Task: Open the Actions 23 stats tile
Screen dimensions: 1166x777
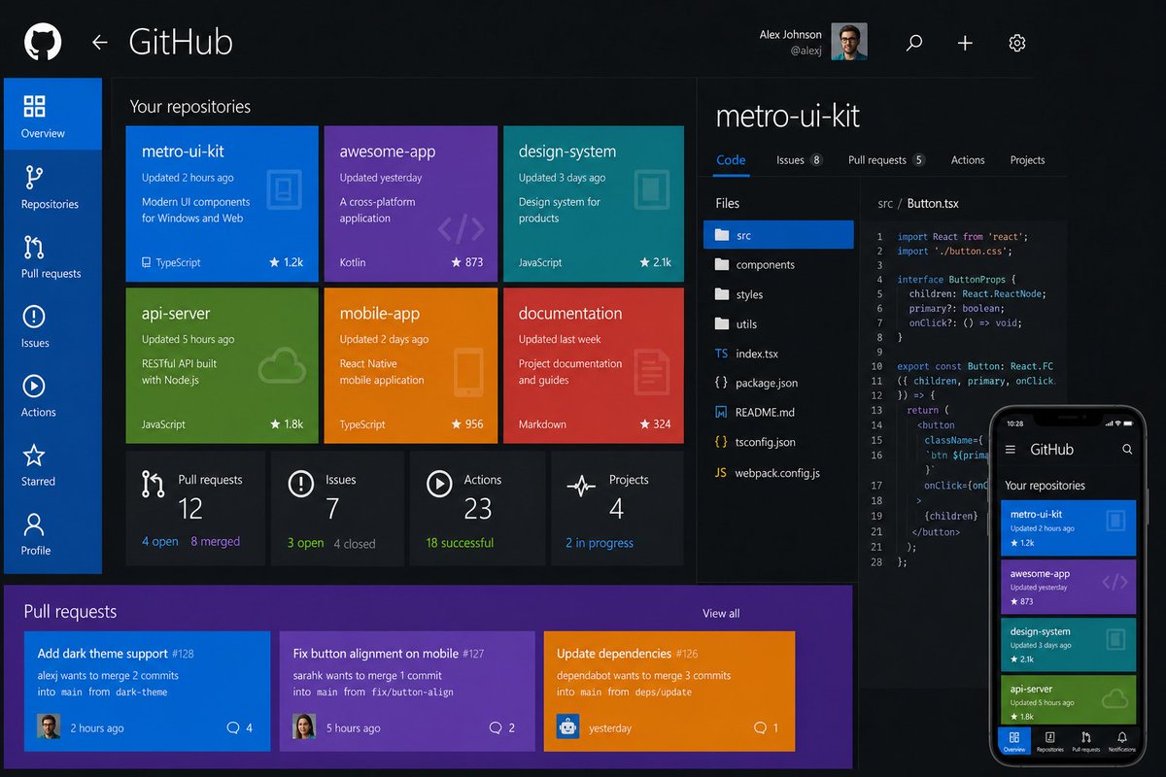Action: point(477,509)
